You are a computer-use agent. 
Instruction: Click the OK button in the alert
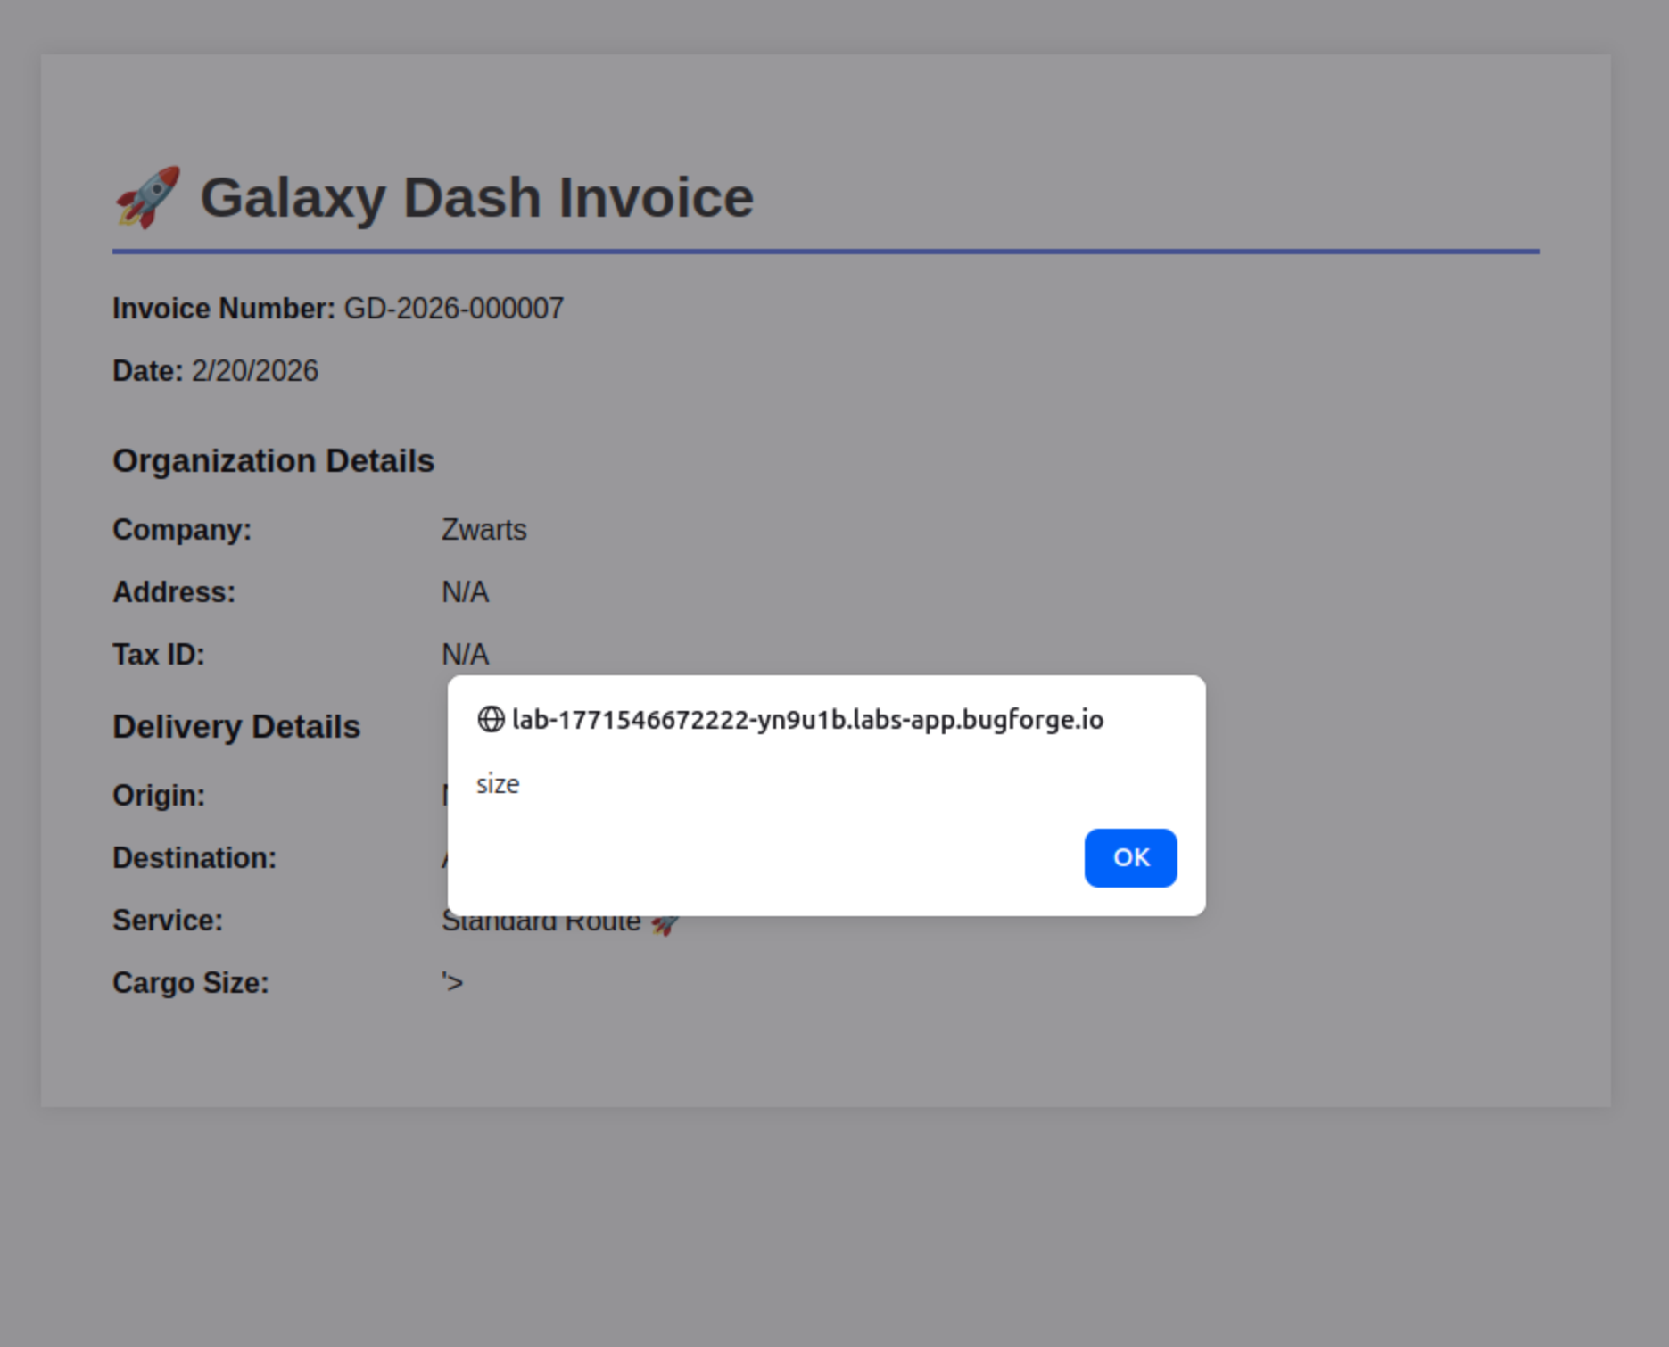(1130, 857)
